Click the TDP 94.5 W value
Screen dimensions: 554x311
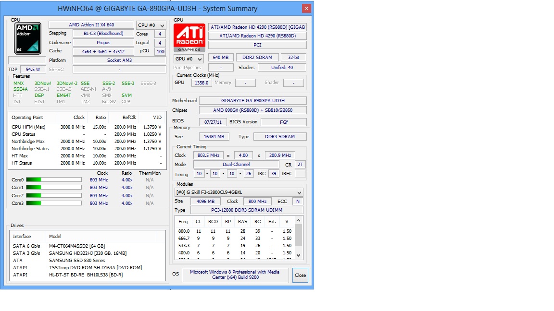point(33,70)
